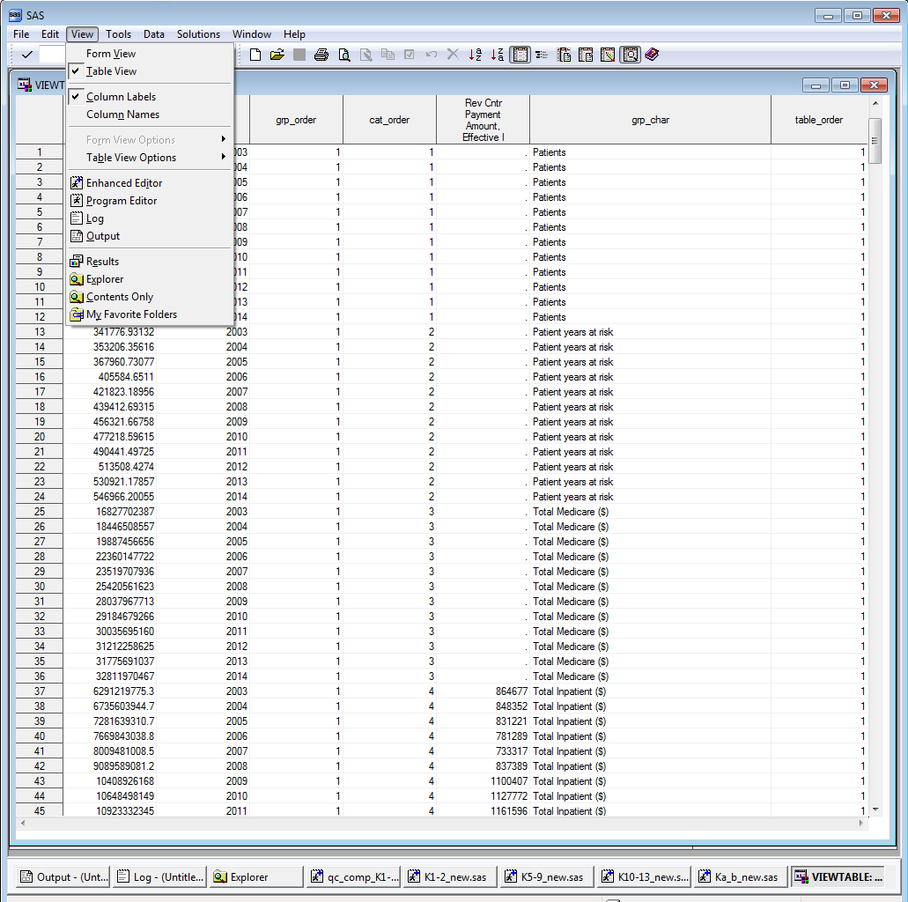Click the New document toolbar icon

click(x=255, y=55)
